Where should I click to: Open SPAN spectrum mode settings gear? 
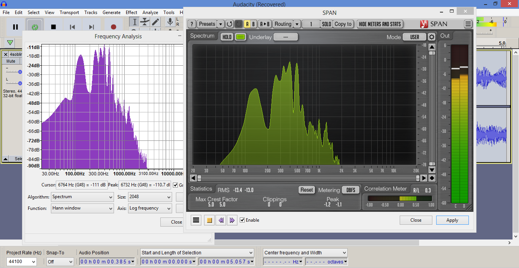click(432, 37)
